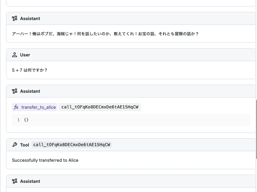Click Assistant label above transfer_to_alice
Screen dimensions: 257x192
click(30, 91)
